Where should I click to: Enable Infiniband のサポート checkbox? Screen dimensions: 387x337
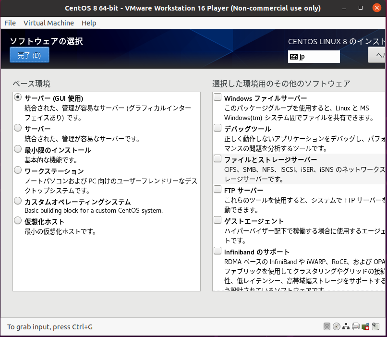click(x=218, y=251)
